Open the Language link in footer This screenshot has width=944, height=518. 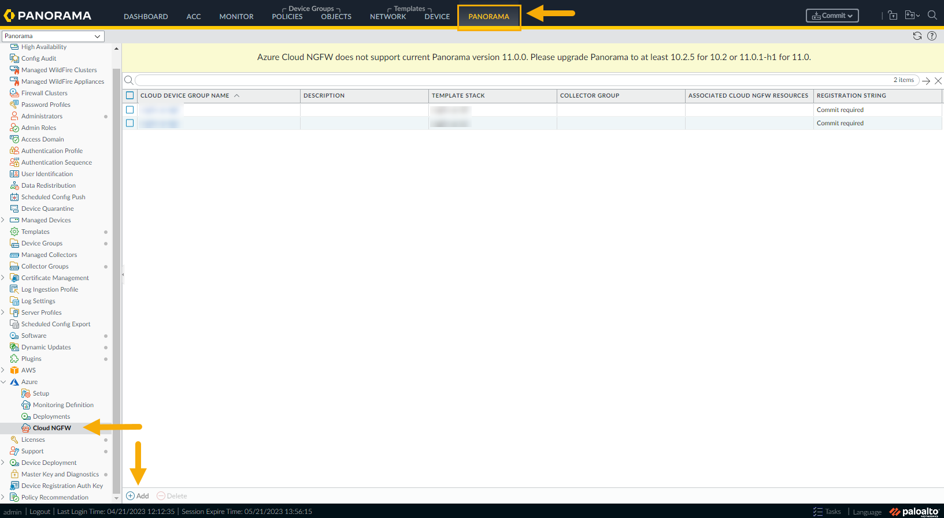click(867, 512)
